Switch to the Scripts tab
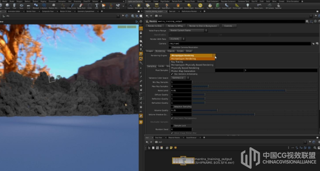Image resolution: width=320 pixels, height=171 pixels. point(180,51)
